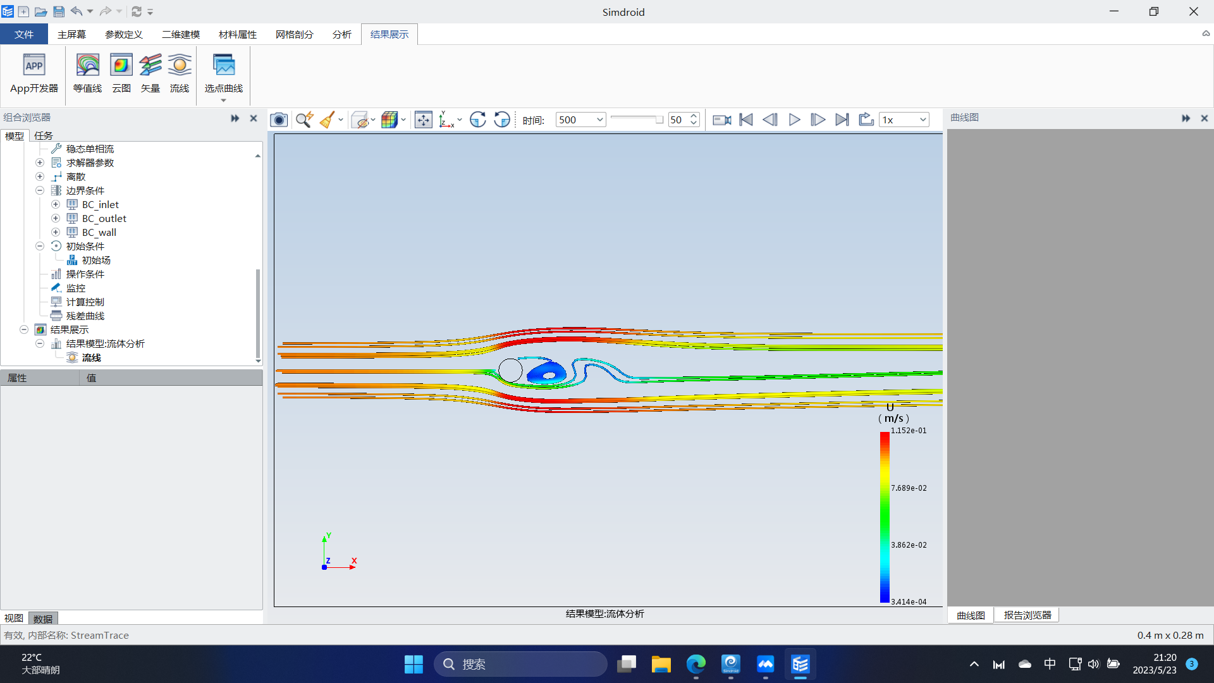
Task: Click the video record camera icon
Action: click(x=722, y=120)
